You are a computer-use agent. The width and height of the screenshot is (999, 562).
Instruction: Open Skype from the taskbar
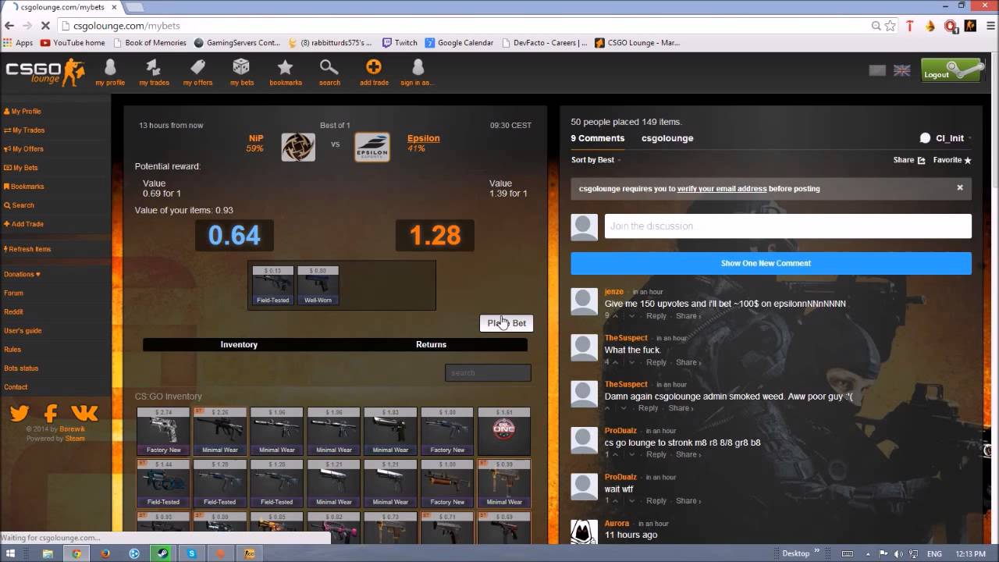pos(192,553)
